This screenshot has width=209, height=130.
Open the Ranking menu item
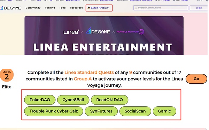[50, 8]
